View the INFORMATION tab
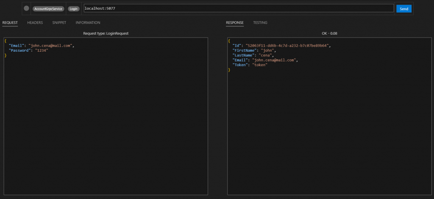 tap(88, 22)
